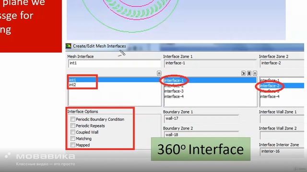
Task: Click the Interface Wall Zone 2 field
Action: click(282, 135)
